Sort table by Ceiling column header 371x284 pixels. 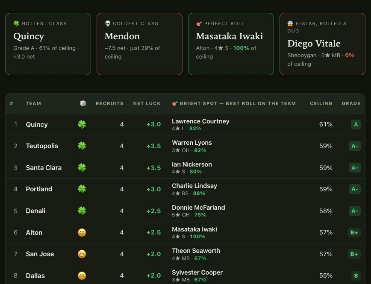pos(321,103)
